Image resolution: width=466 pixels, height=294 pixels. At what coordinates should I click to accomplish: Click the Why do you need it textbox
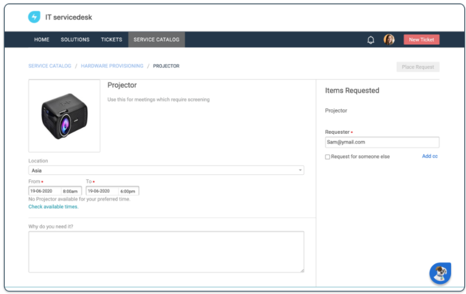click(x=166, y=252)
